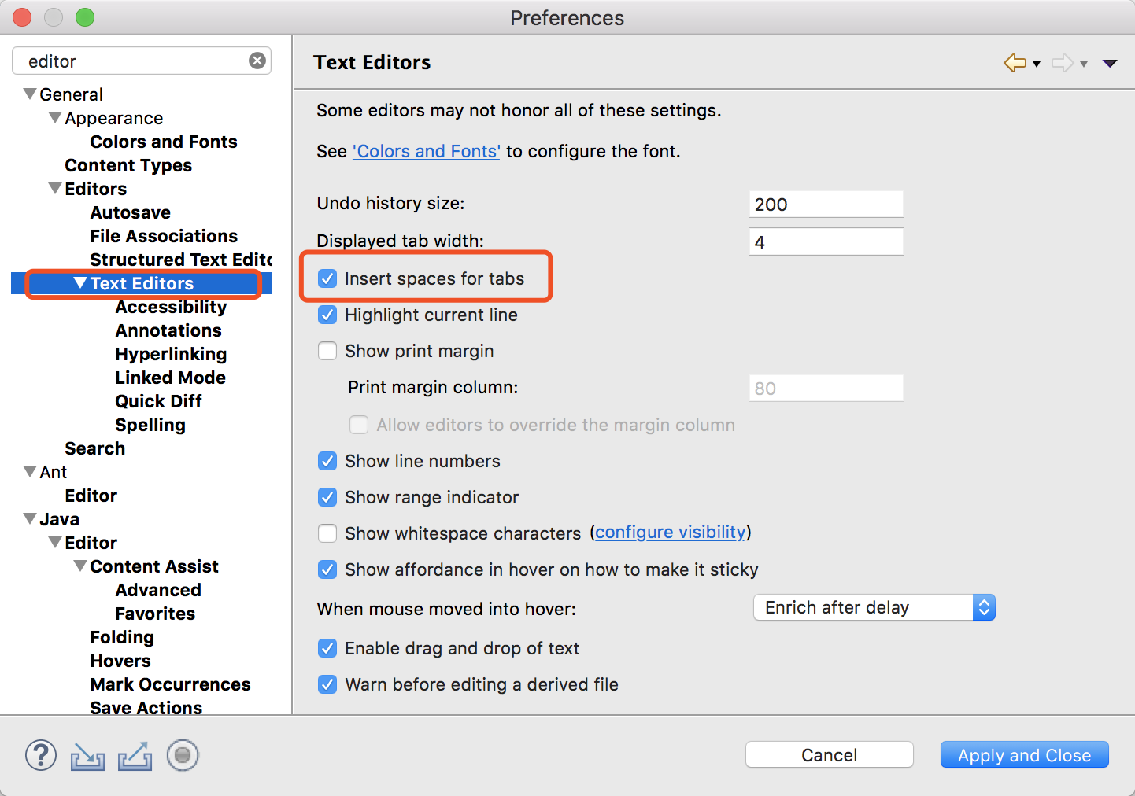Open the configure visibility link
Image resolution: width=1135 pixels, height=796 pixels.
670,533
